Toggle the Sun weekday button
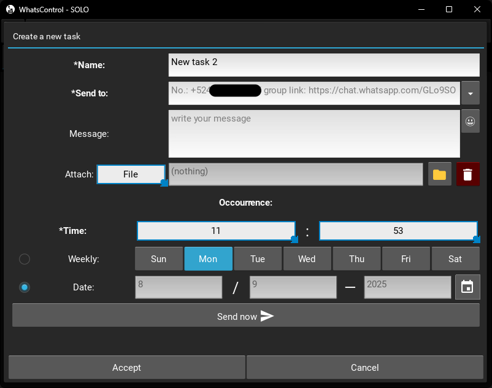 coord(159,259)
